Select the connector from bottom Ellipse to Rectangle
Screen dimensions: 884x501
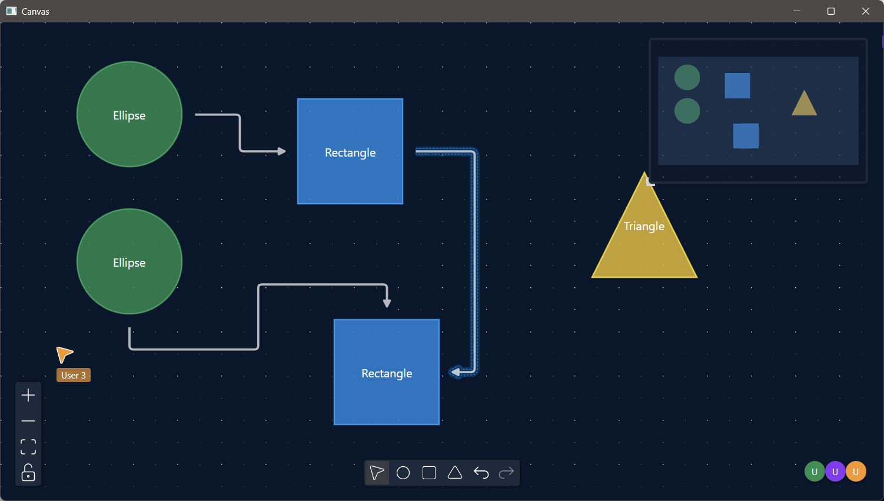pos(258,318)
